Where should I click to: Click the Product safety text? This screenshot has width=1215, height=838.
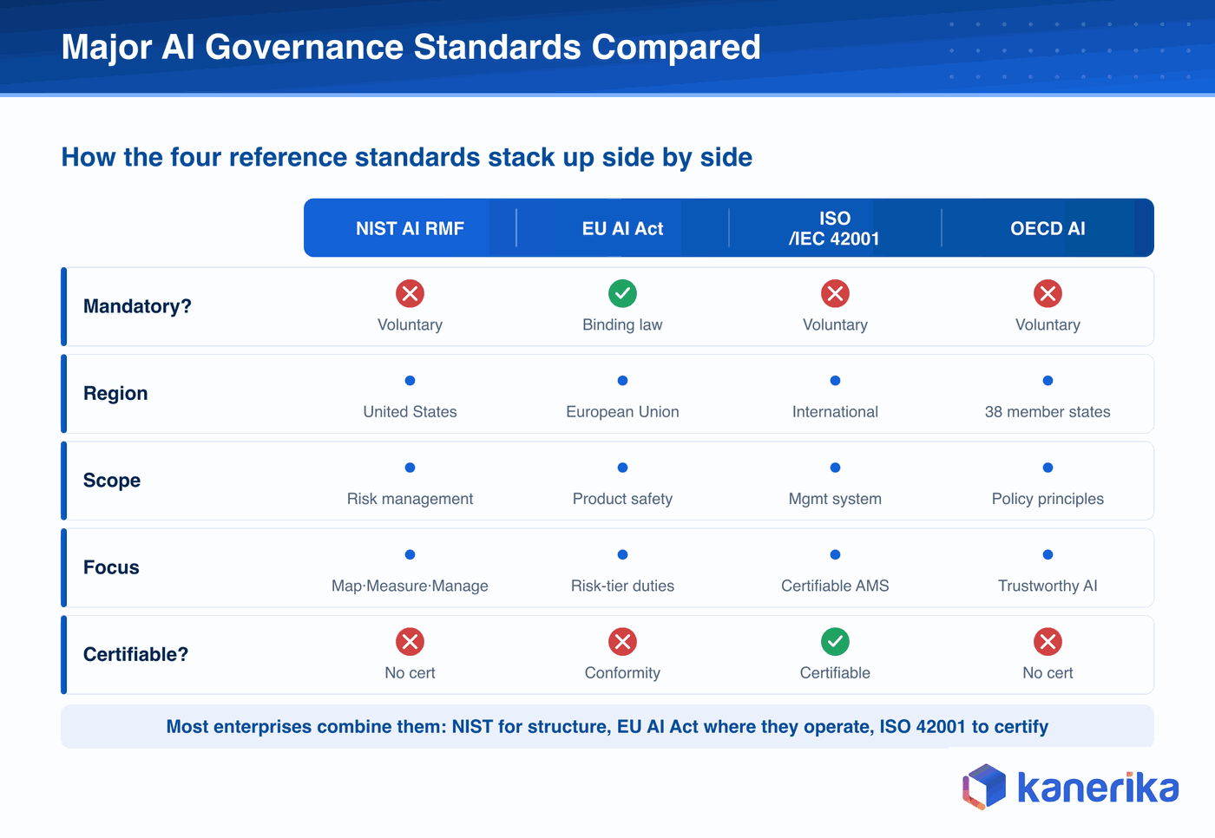coord(622,499)
